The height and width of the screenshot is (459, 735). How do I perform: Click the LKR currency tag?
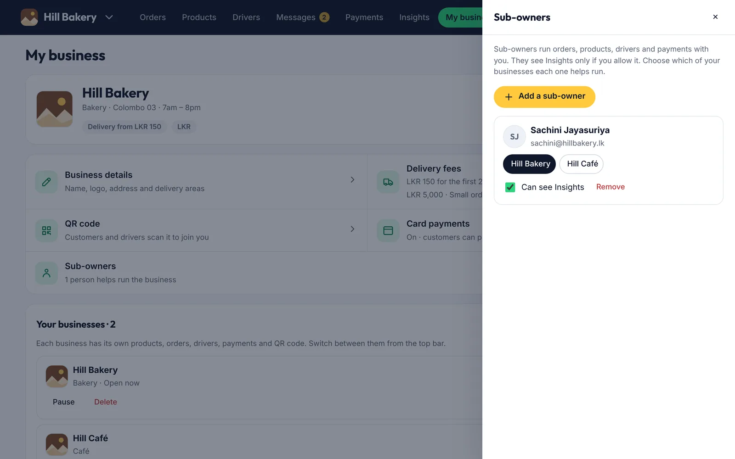184,127
